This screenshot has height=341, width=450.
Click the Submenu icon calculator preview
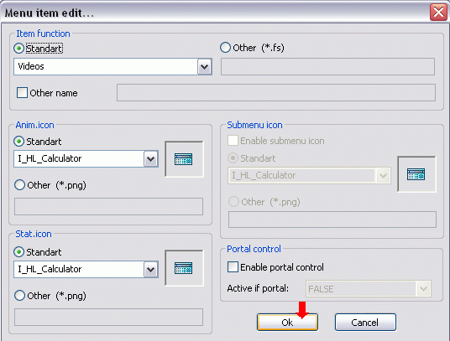pyautogui.click(x=416, y=174)
